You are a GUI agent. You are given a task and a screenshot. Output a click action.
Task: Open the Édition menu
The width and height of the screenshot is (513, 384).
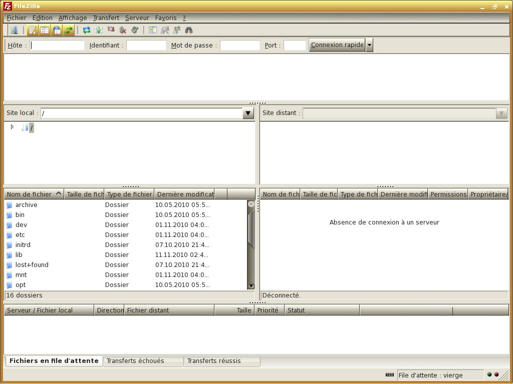(x=42, y=18)
